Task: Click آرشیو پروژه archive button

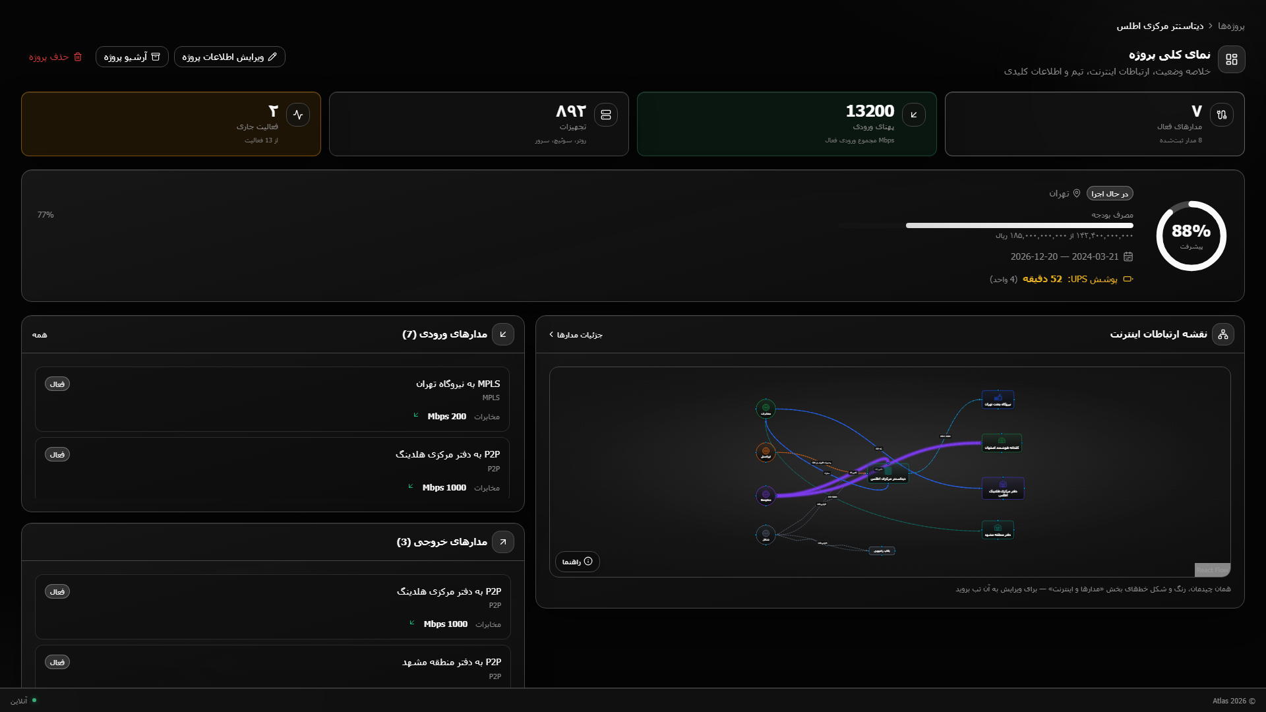Action: point(132,57)
